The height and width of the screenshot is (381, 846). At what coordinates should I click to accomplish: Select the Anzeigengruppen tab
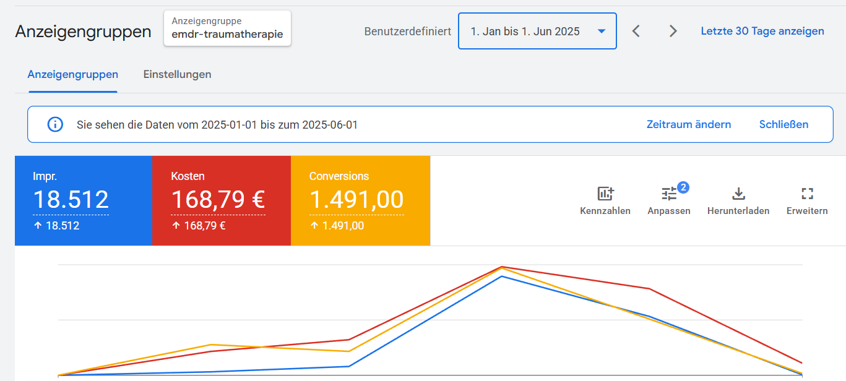tap(73, 74)
